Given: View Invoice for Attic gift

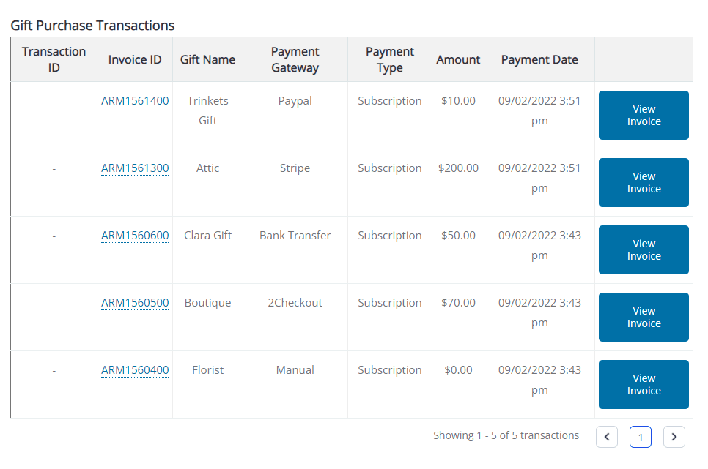Looking at the screenshot, I should [x=644, y=182].
